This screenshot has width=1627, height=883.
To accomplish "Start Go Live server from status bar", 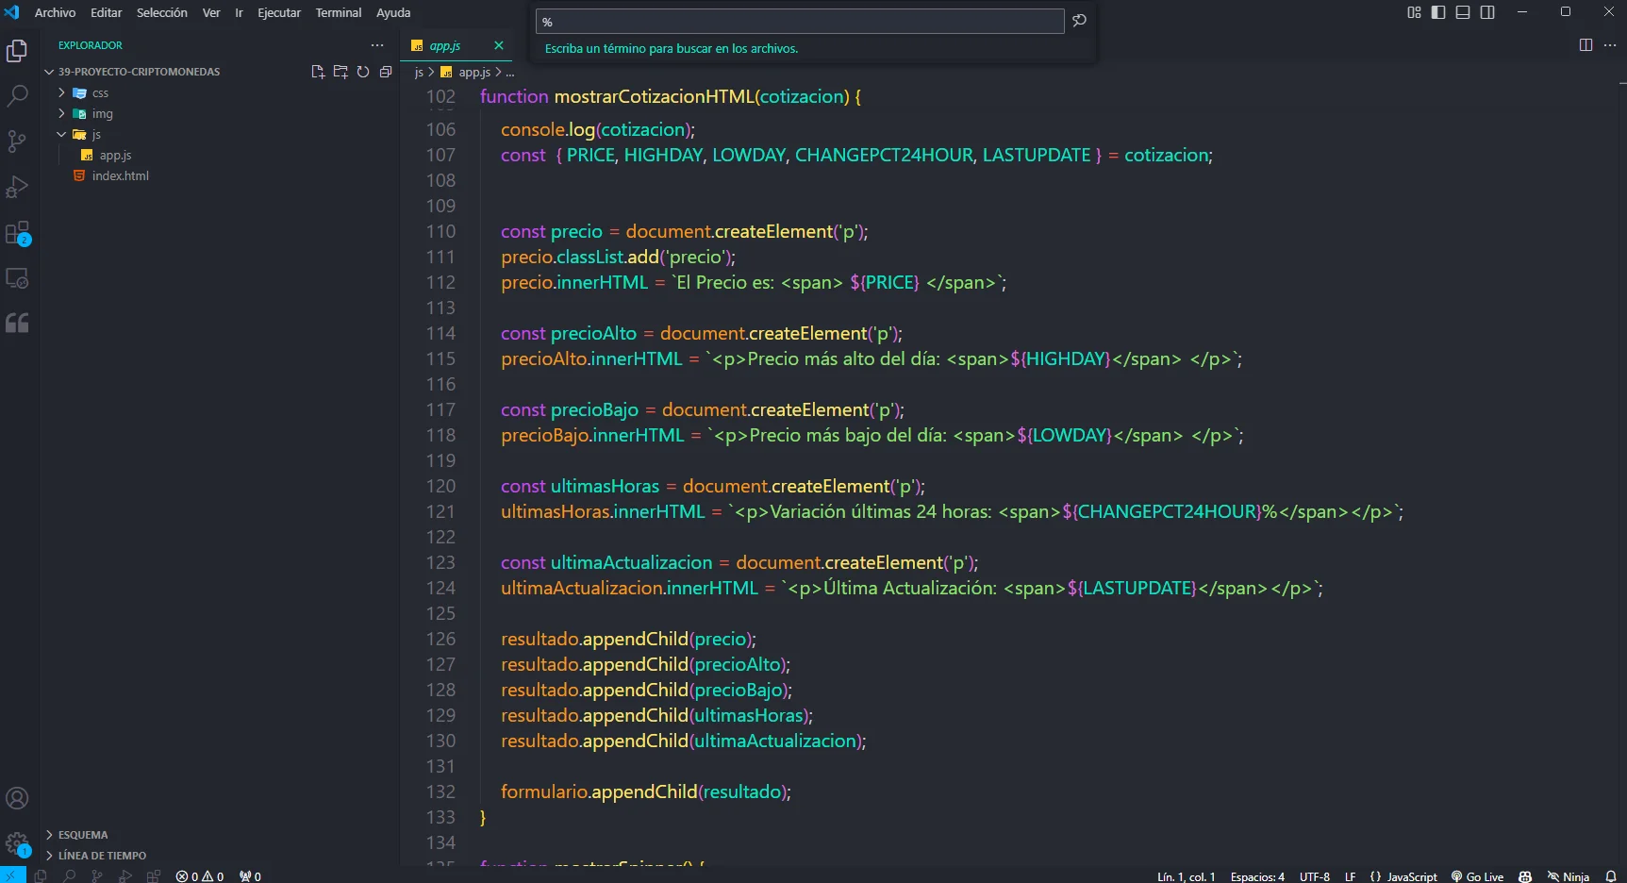I will tap(1477, 876).
